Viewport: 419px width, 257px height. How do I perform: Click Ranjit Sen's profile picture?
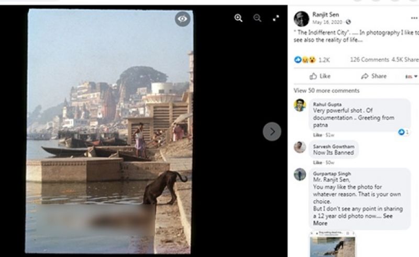coord(301,19)
